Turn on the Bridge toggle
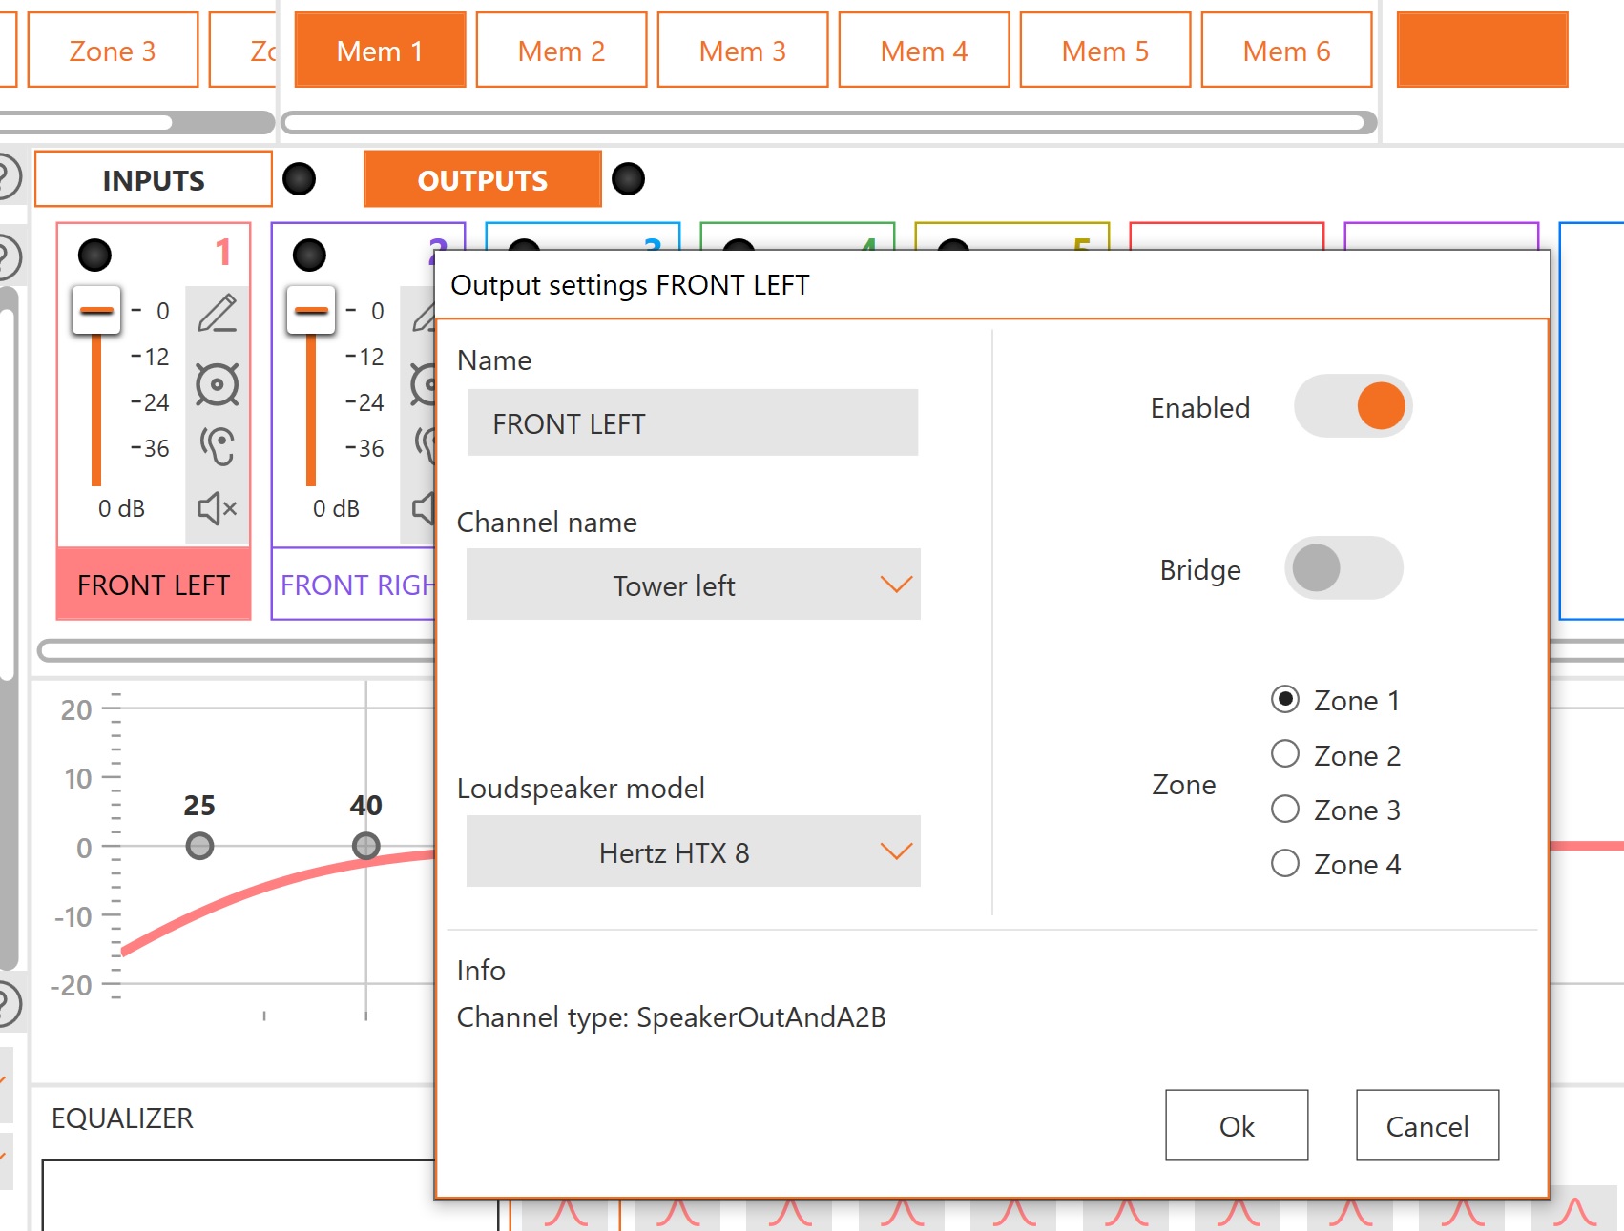The width and height of the screenshot is (1624, 1231). click(x=1343, y=568)
